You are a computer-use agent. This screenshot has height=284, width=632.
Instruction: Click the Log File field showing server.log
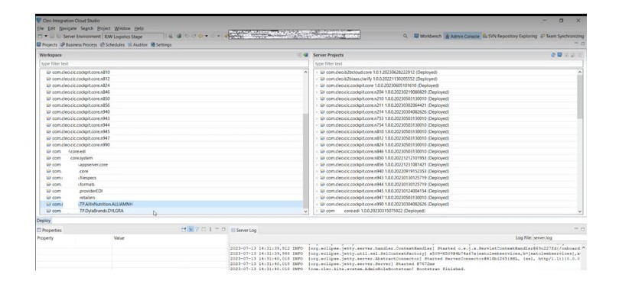point(559,237)
